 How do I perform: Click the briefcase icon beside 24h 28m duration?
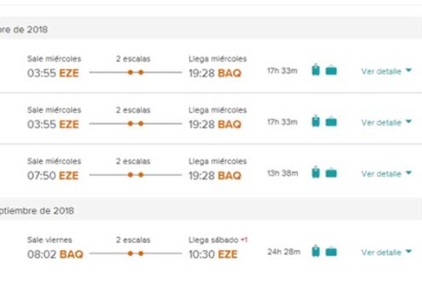tap(331, 251)
